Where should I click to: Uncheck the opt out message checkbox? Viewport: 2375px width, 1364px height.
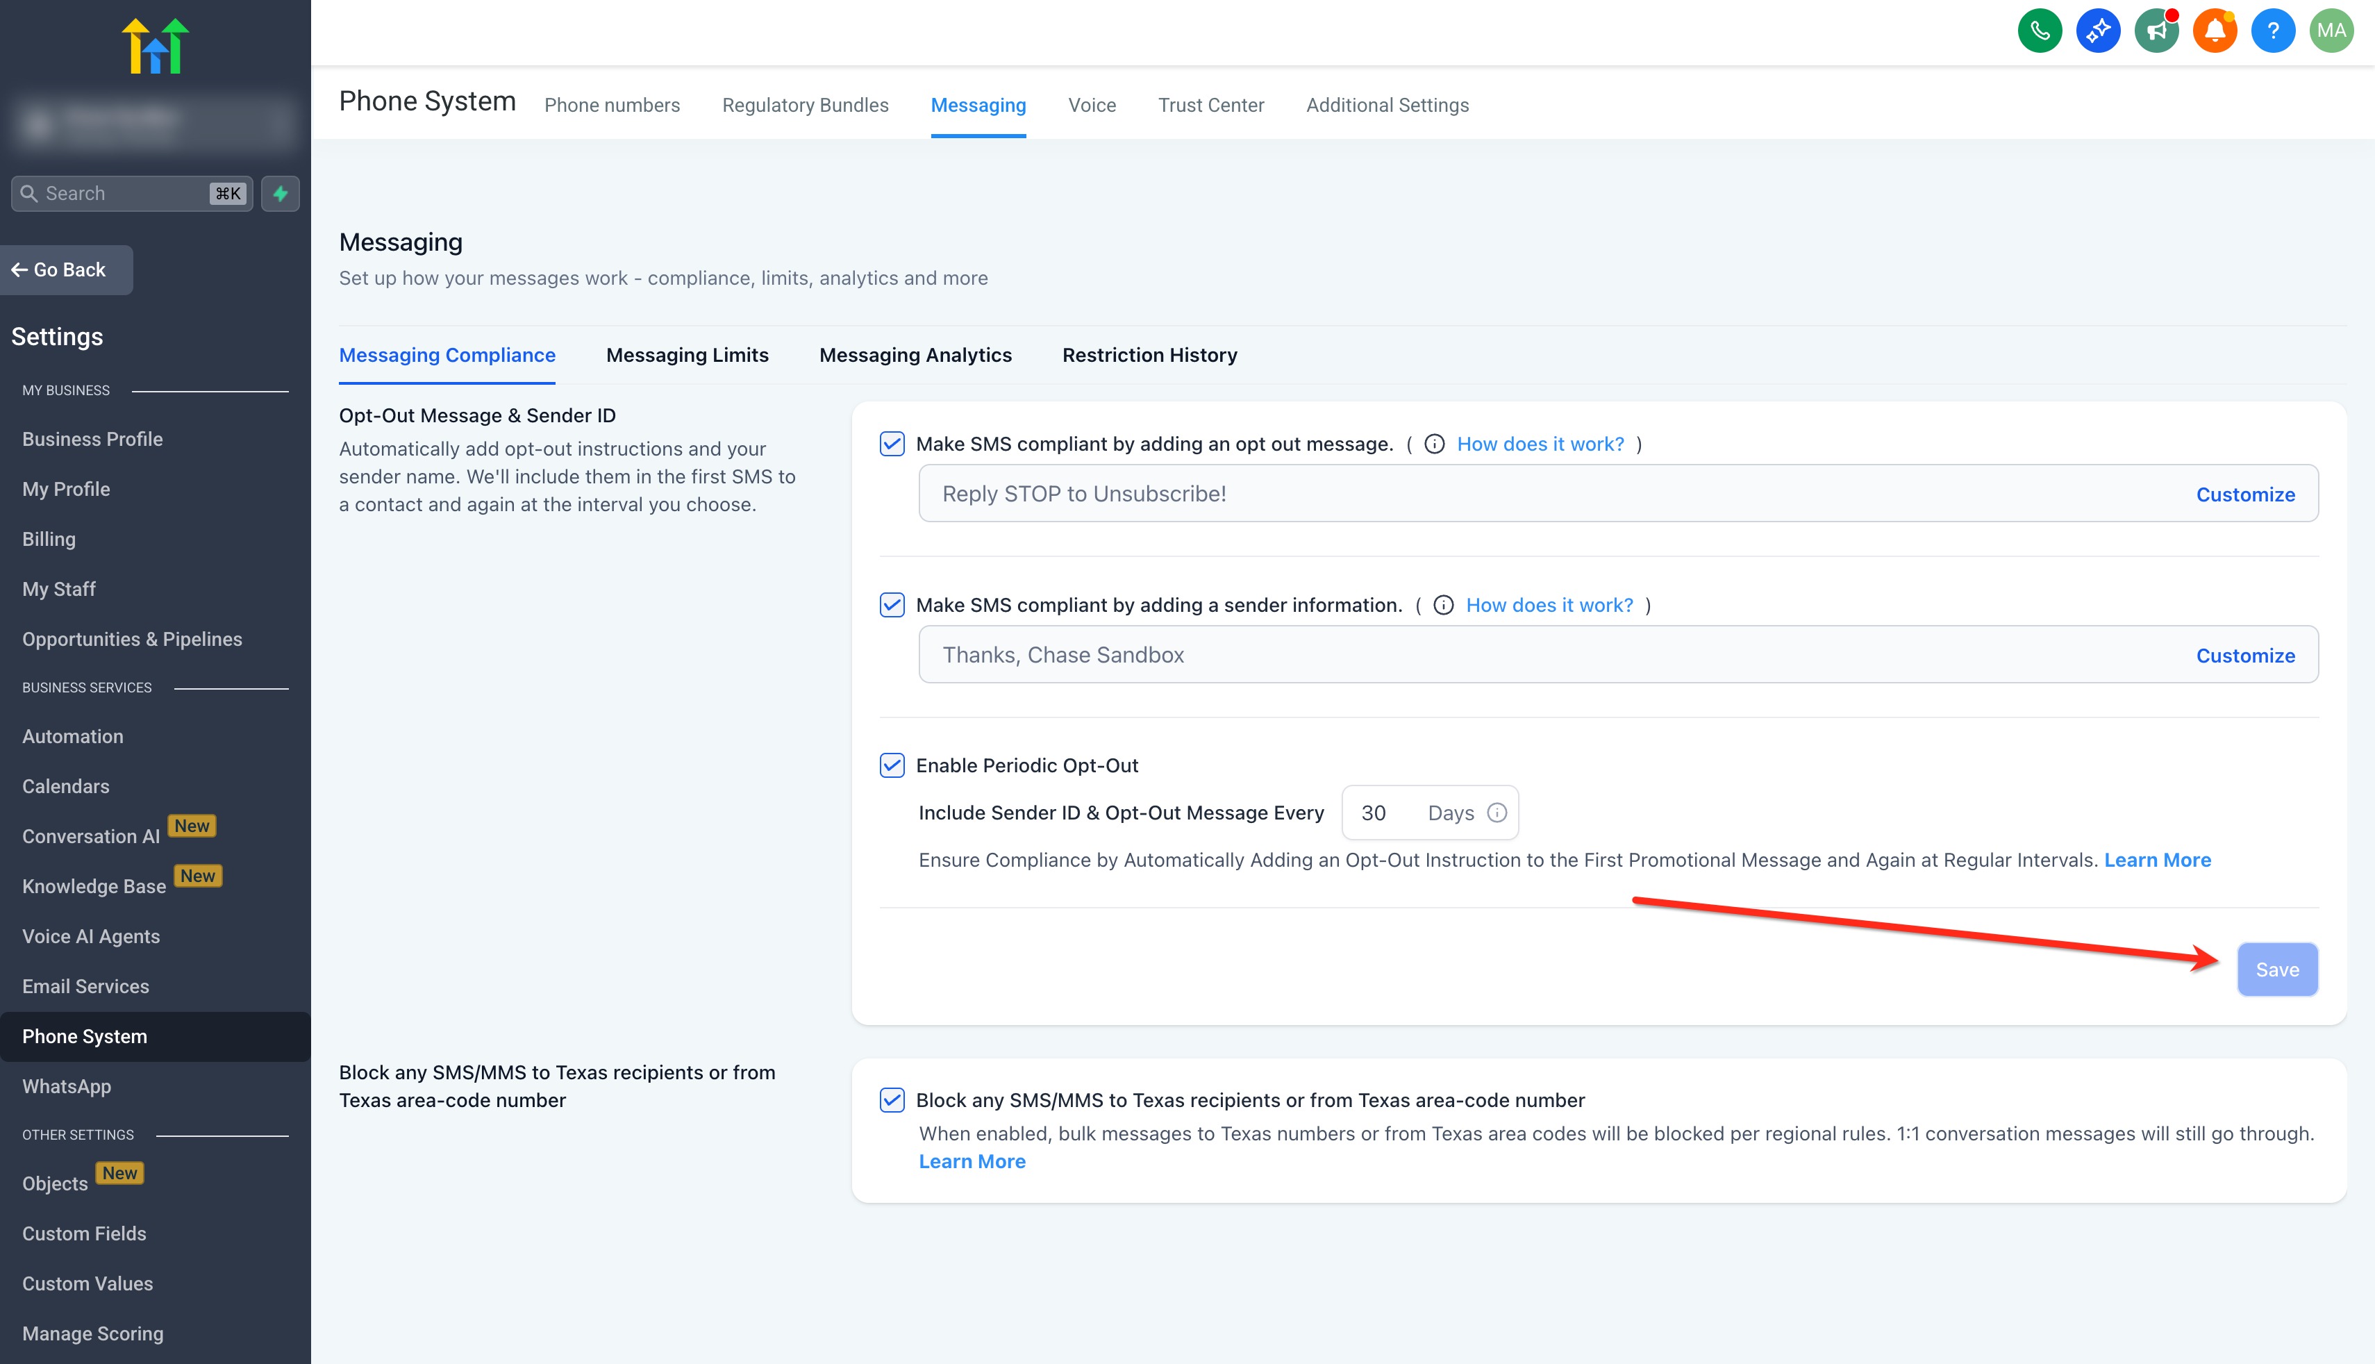[x=892, y=444]
